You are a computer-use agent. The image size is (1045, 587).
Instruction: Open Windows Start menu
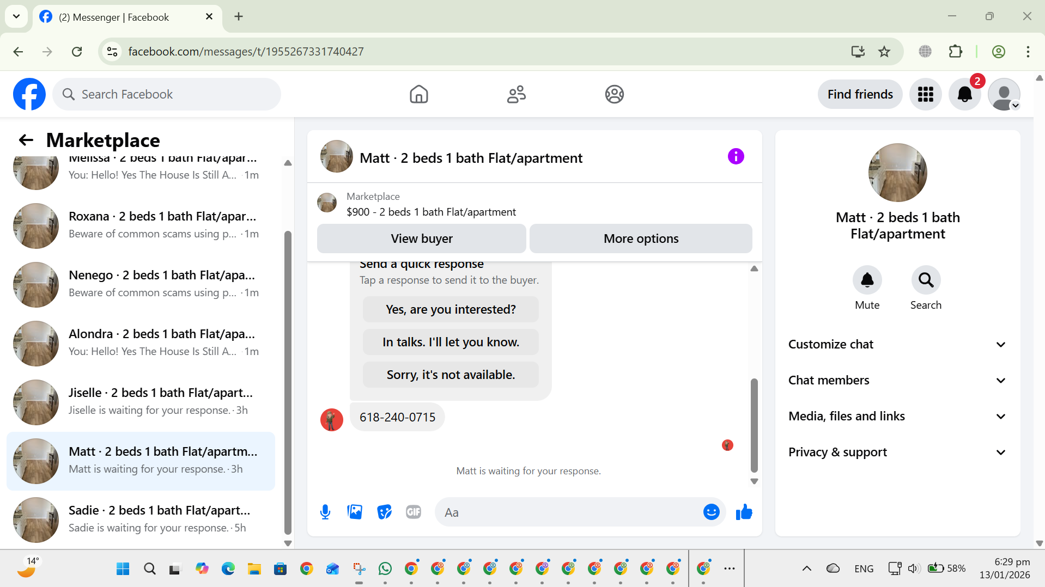(x=123, y=568)
